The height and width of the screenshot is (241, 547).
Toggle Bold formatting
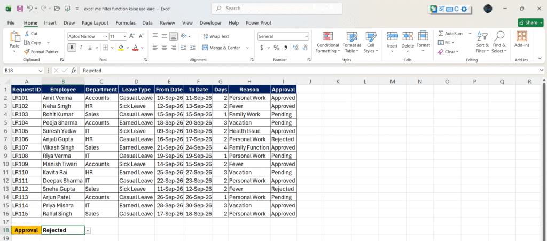(x=72, y=48)
